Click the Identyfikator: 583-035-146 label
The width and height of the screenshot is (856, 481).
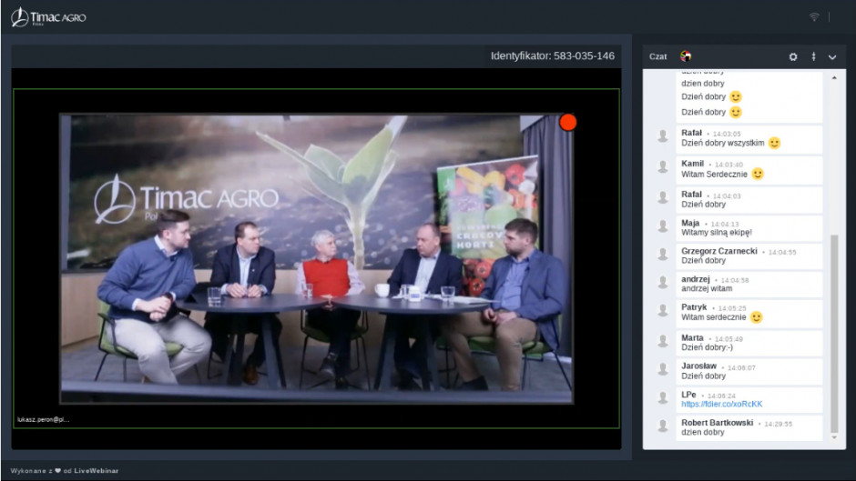point(553,55)
